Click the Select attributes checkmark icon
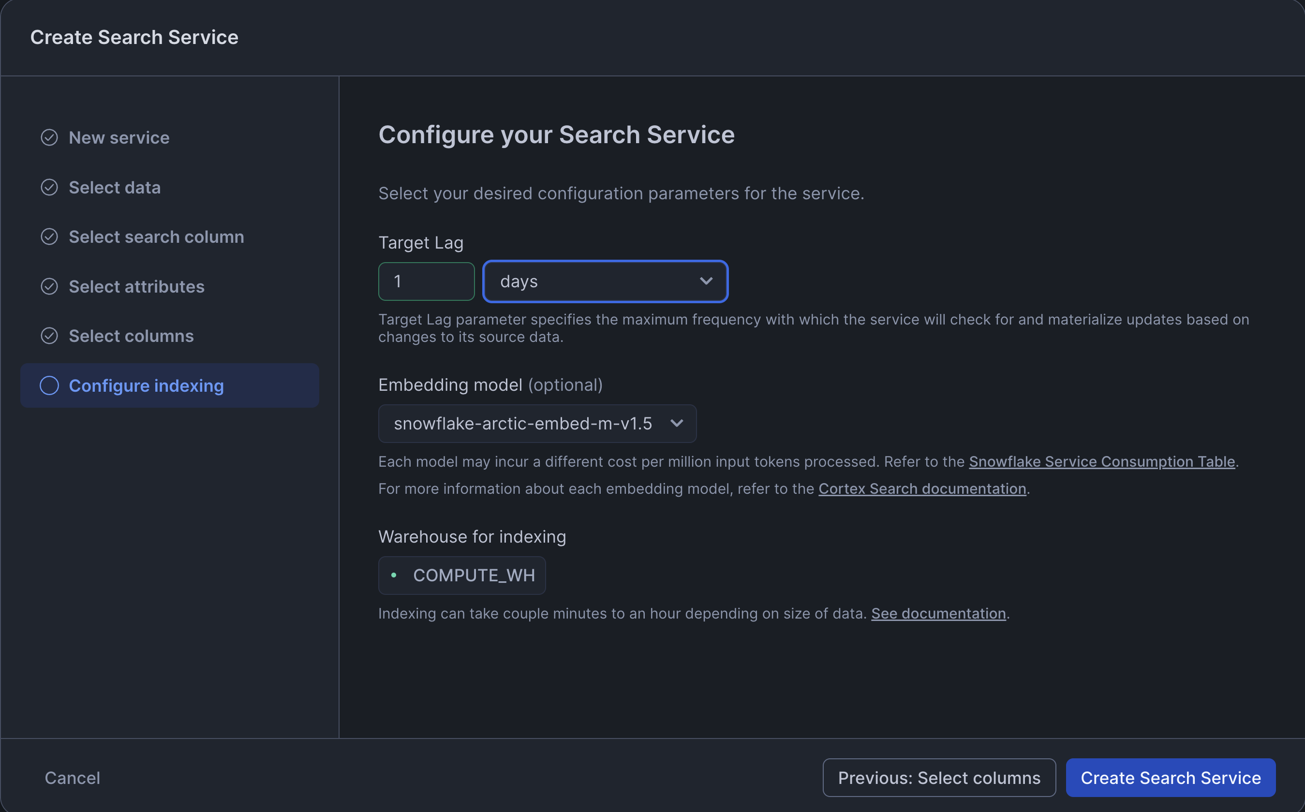1305x812 pixels. click(x=49, y=286)
